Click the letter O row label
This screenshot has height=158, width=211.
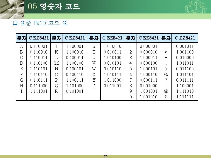coord(57,74)
